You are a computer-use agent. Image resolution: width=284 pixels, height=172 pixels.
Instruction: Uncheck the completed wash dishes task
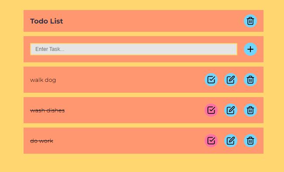[x=211, y=110]
